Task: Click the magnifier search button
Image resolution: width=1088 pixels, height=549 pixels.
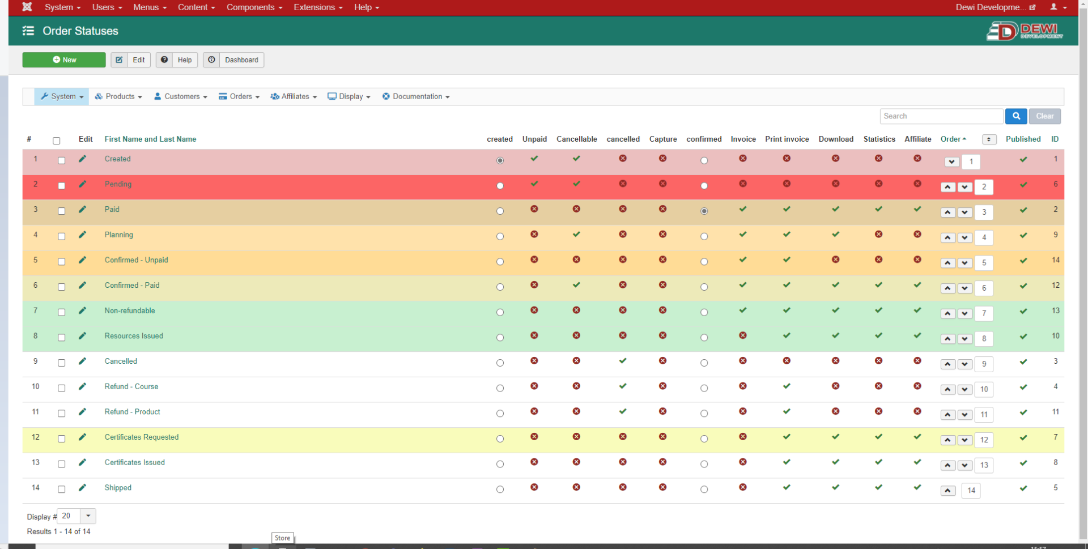Action: coord(1016,116)
